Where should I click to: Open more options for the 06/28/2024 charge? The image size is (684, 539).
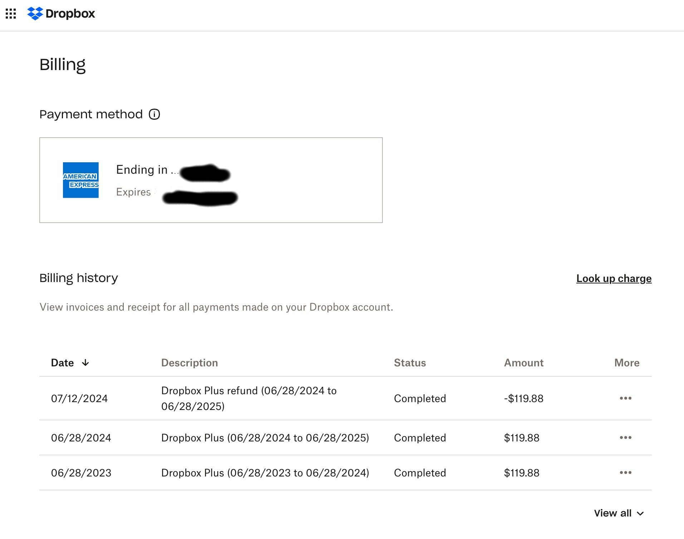coord(625,437)
